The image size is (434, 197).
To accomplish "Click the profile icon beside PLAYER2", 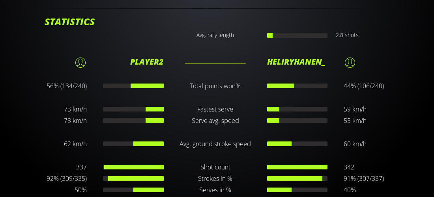I will (80, 62).
